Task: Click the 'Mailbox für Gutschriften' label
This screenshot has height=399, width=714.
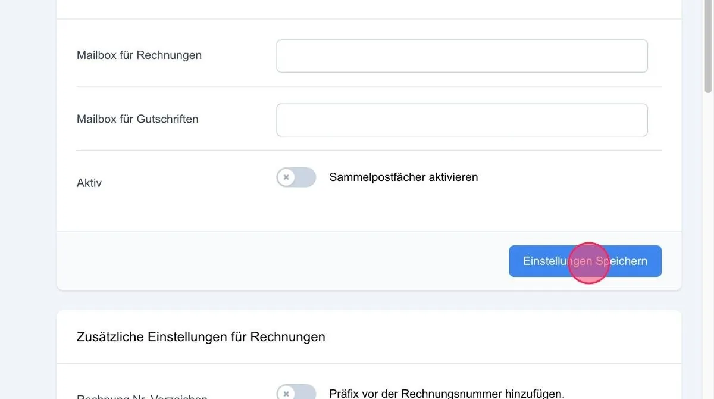Action: coord(137,119)
